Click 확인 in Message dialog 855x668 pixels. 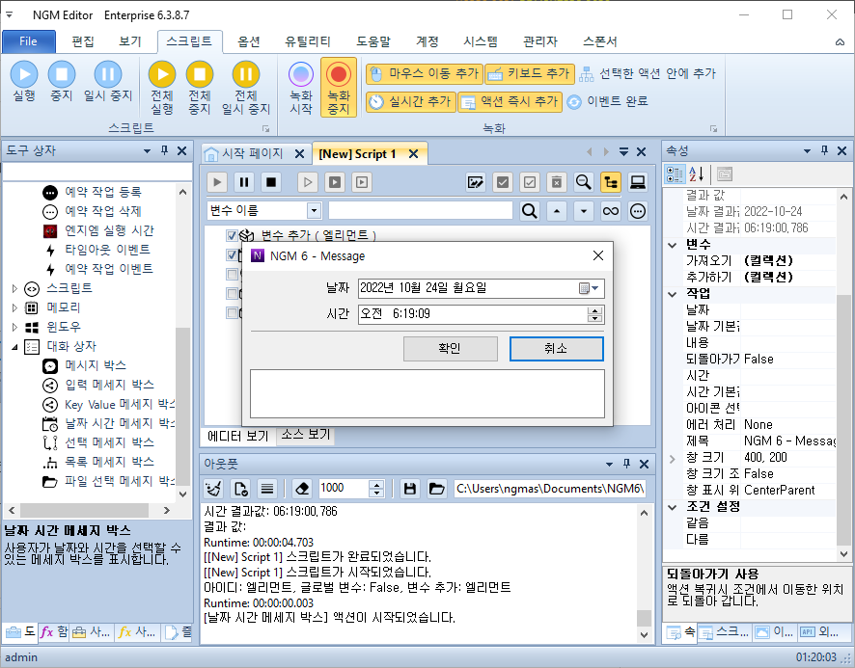click(451, 349)
